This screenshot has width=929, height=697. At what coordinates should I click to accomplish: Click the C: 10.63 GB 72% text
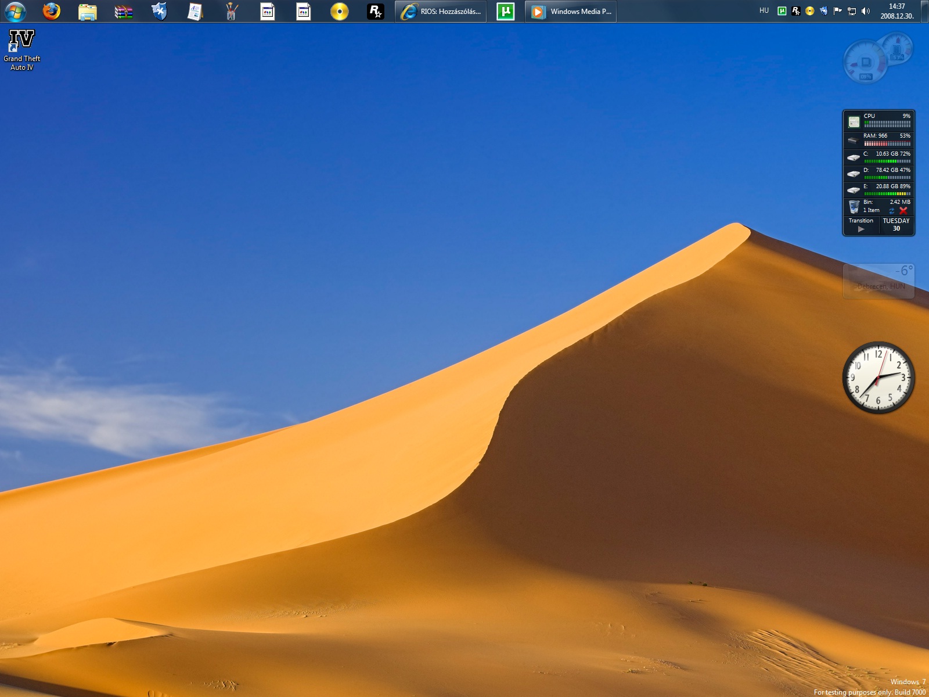click(x=887, y=154)
